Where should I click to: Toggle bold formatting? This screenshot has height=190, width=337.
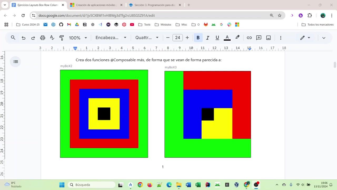click(198, 38)
